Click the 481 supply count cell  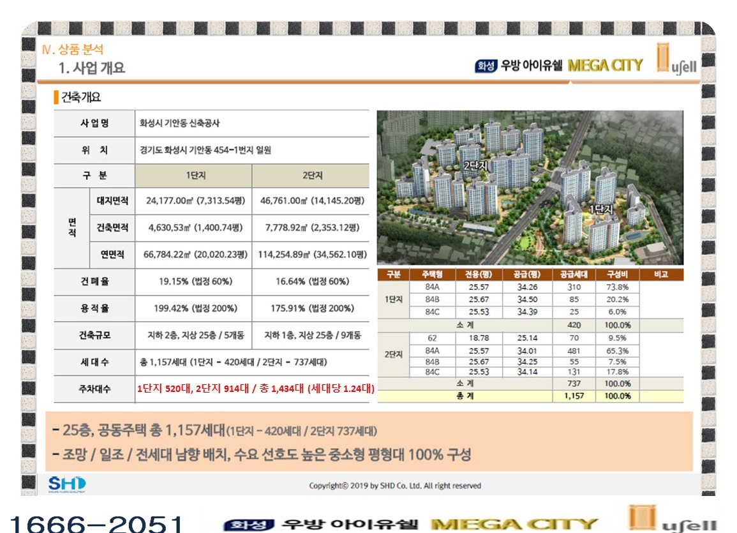tap(574, 350)
